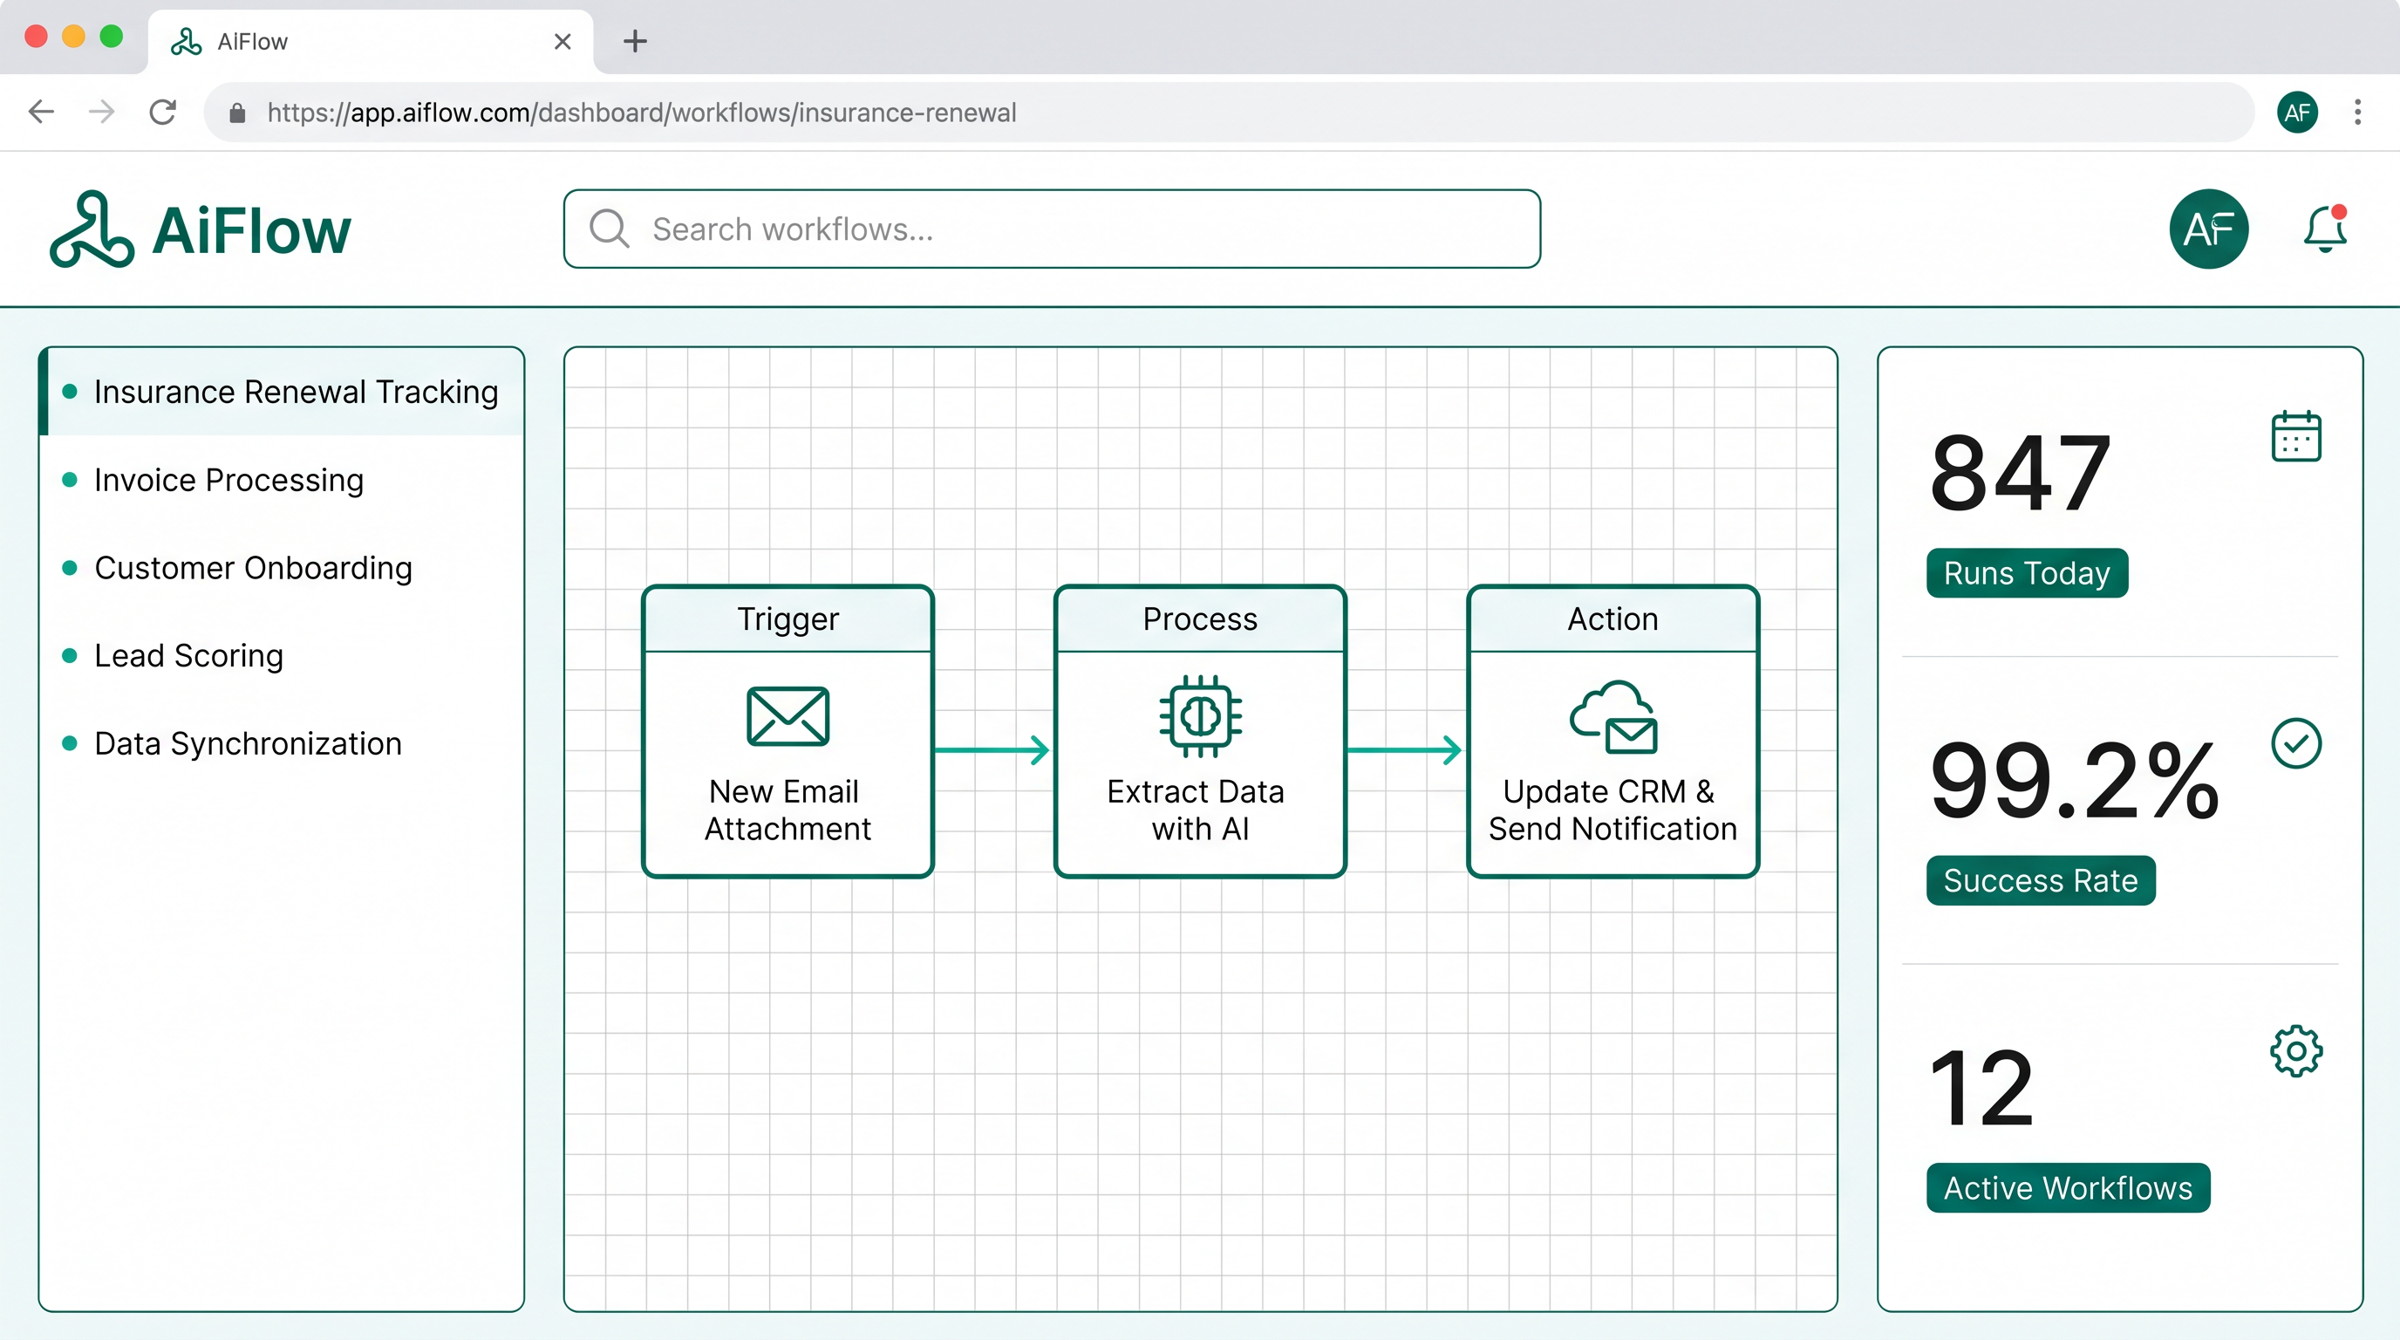
Task: Click the padlock icon in the address bar
Action: coord(237,112)
